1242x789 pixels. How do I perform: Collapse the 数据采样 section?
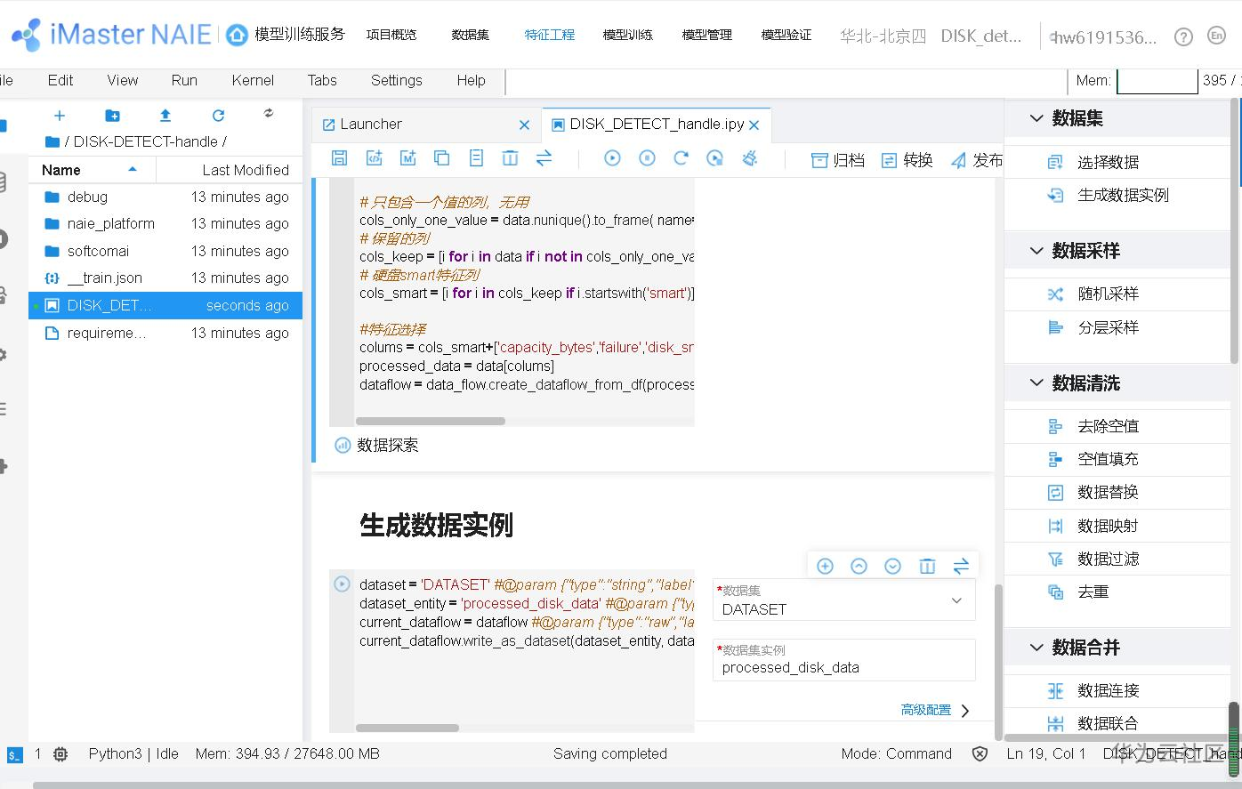tap(1036, 251)
